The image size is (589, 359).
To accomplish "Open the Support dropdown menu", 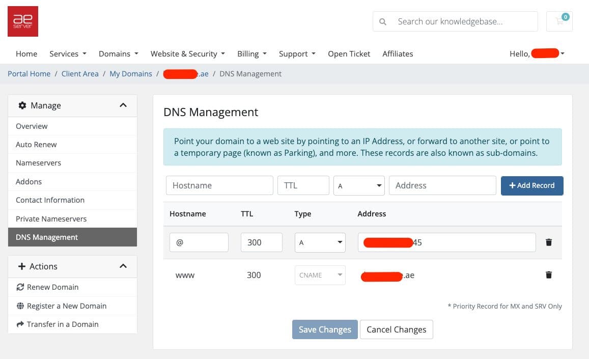I will point(297,54).
